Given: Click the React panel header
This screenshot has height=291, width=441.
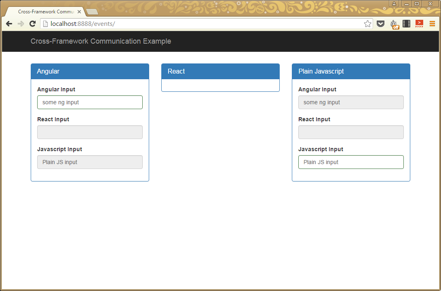Looking at the screenshot, I should (x=220, y=71).
